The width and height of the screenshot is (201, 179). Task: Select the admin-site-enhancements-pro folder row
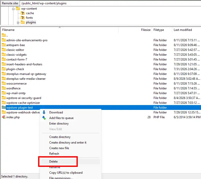click(x=101, y=40)
